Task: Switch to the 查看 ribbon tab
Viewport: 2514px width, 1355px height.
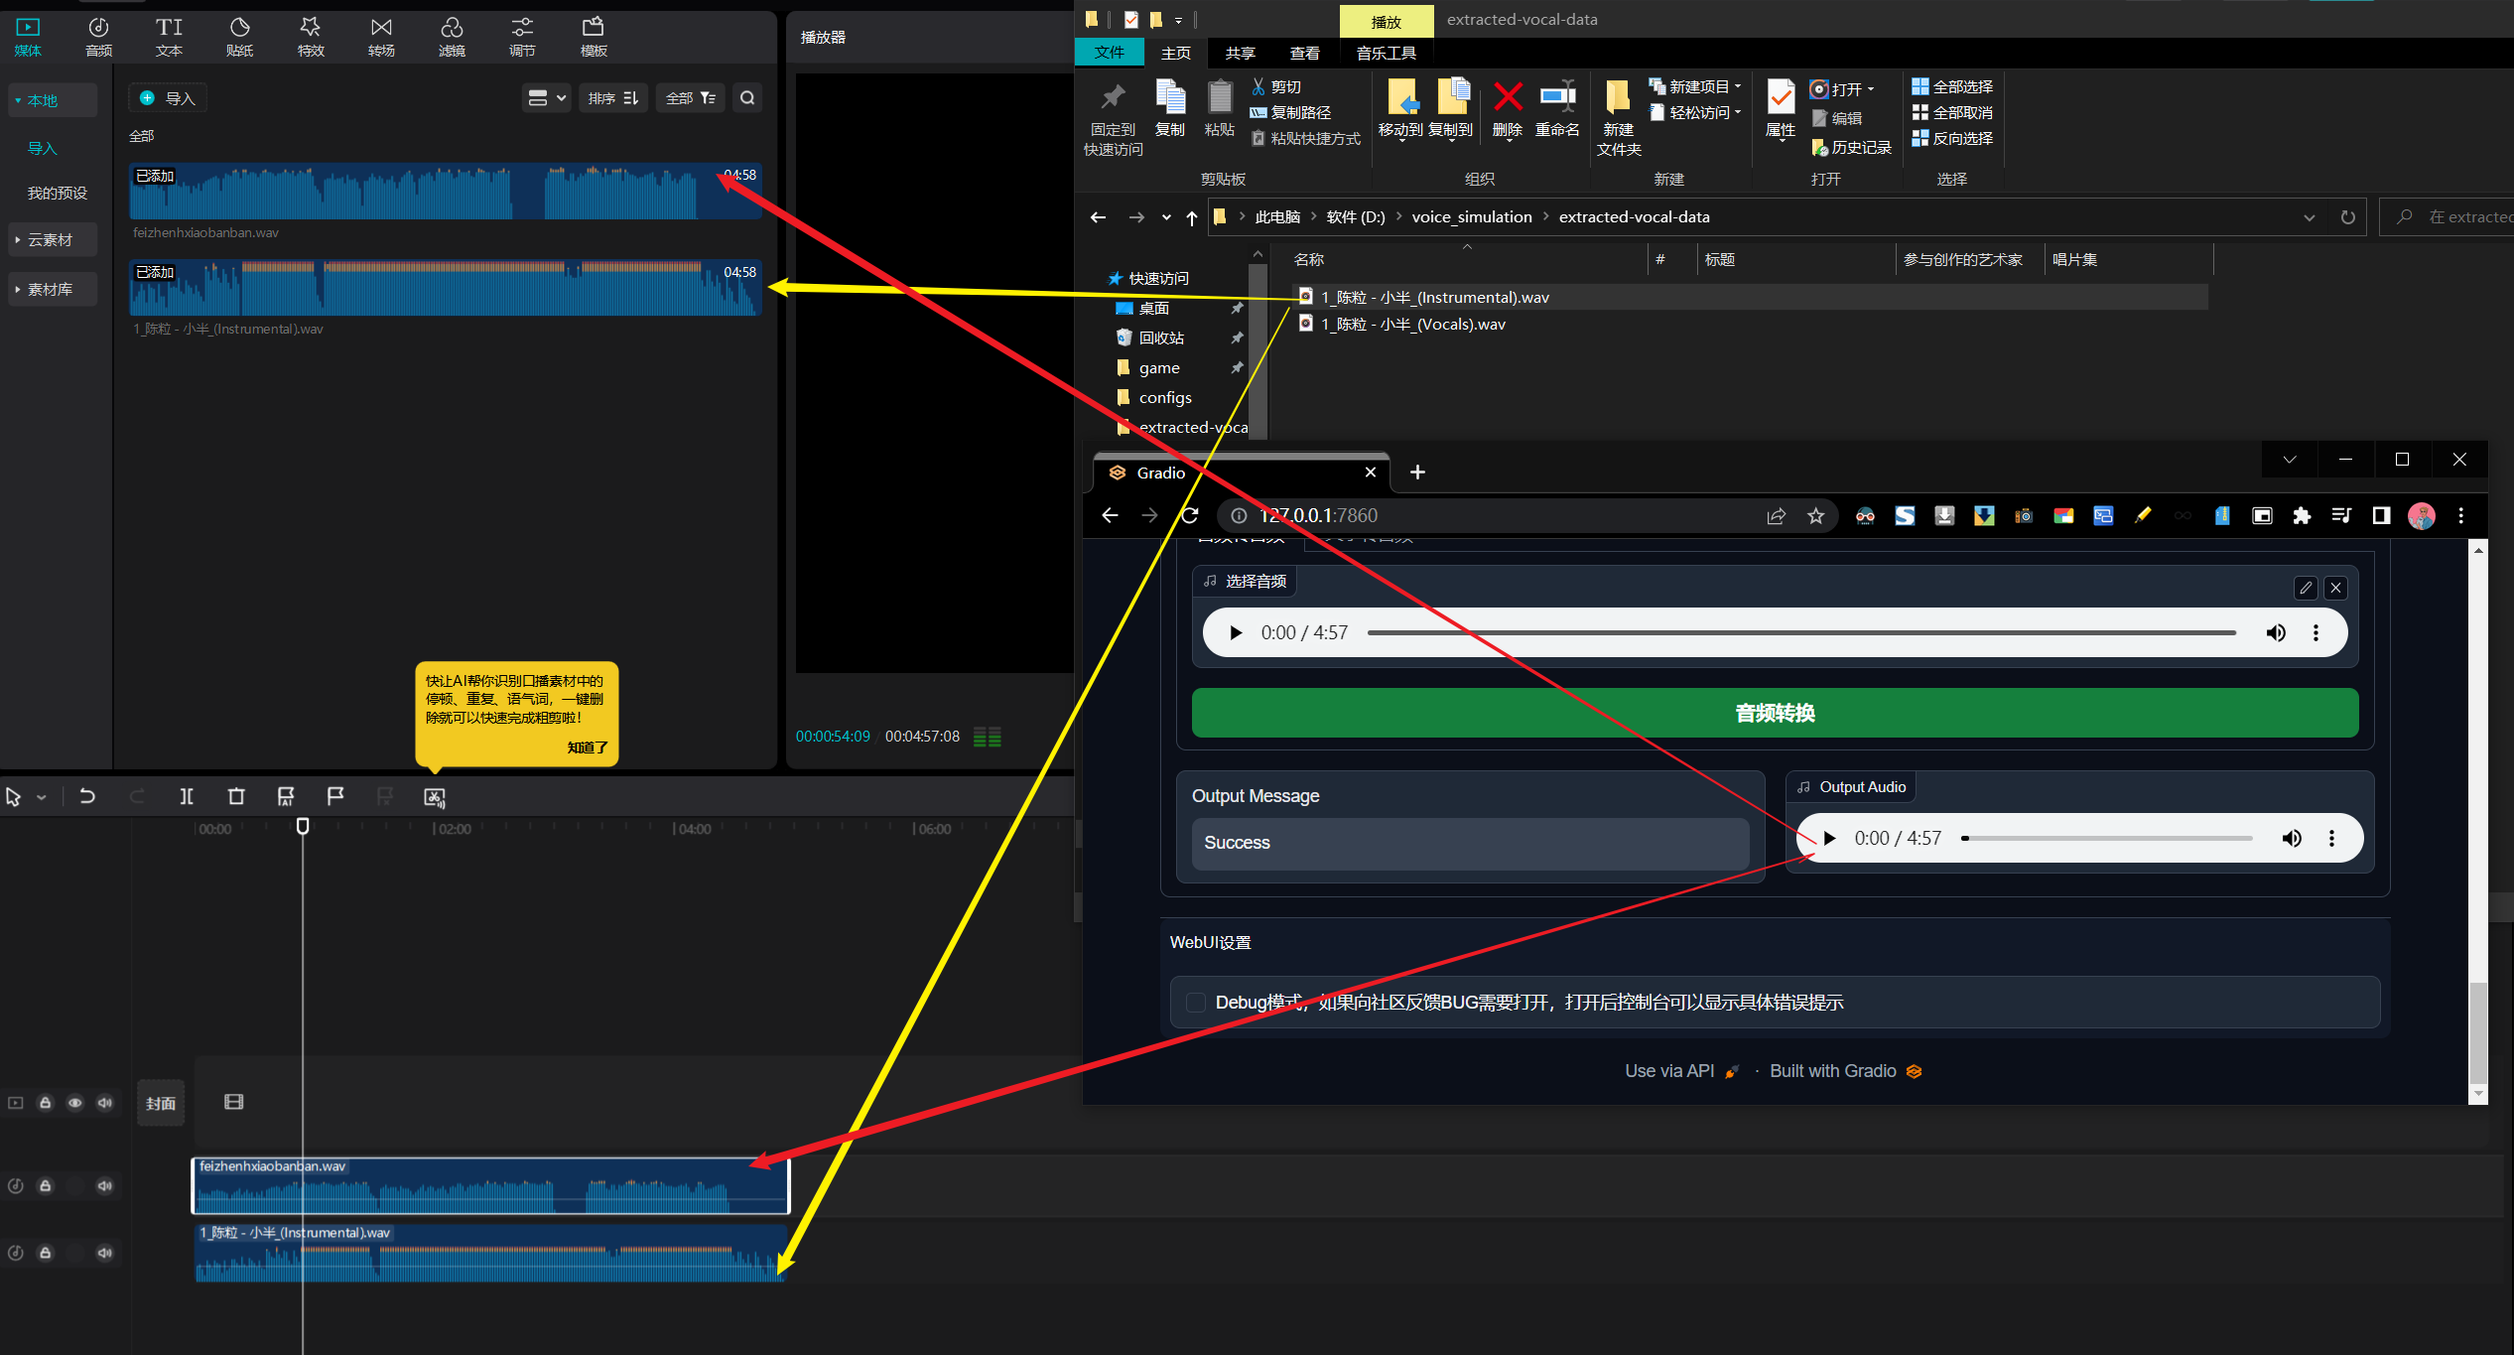Action: point(1304,53)
